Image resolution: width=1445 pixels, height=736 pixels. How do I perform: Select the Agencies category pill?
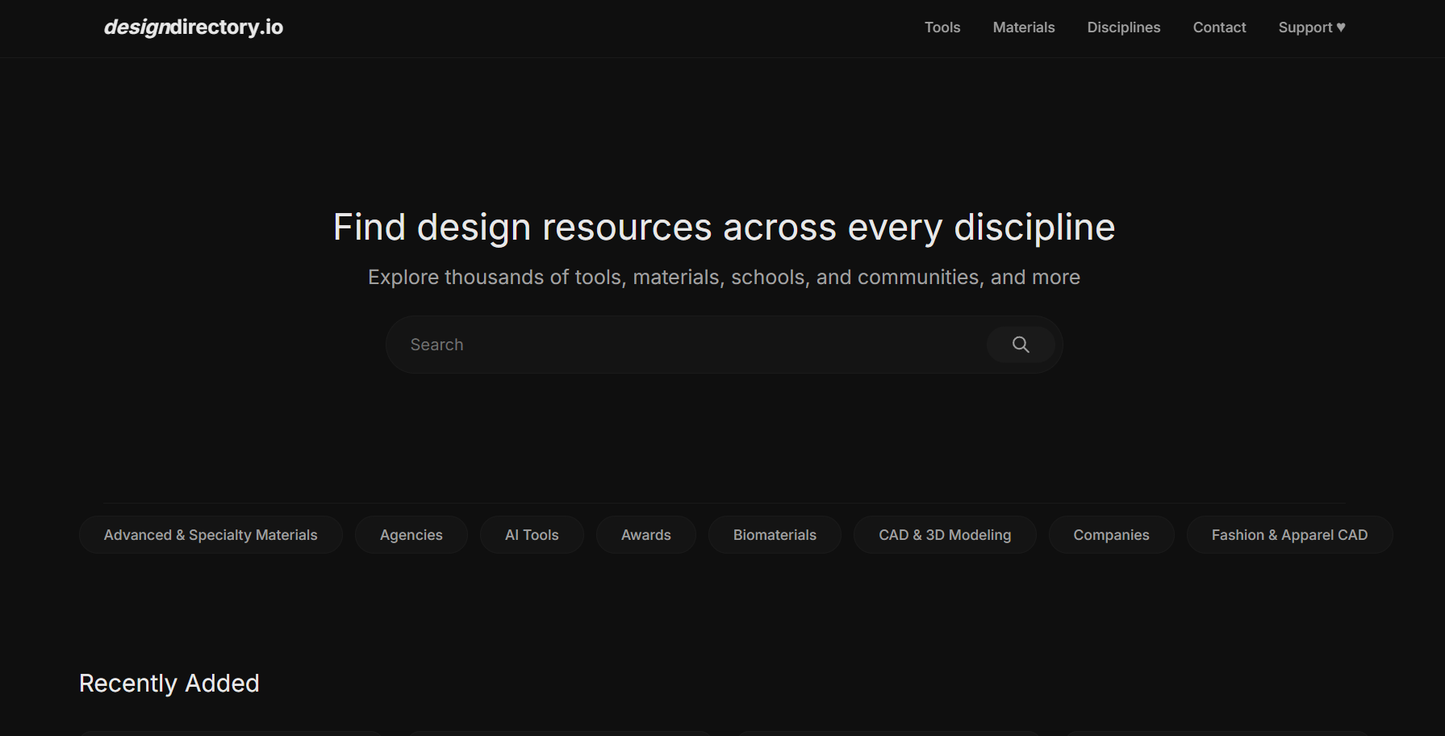tap(411, 534)
